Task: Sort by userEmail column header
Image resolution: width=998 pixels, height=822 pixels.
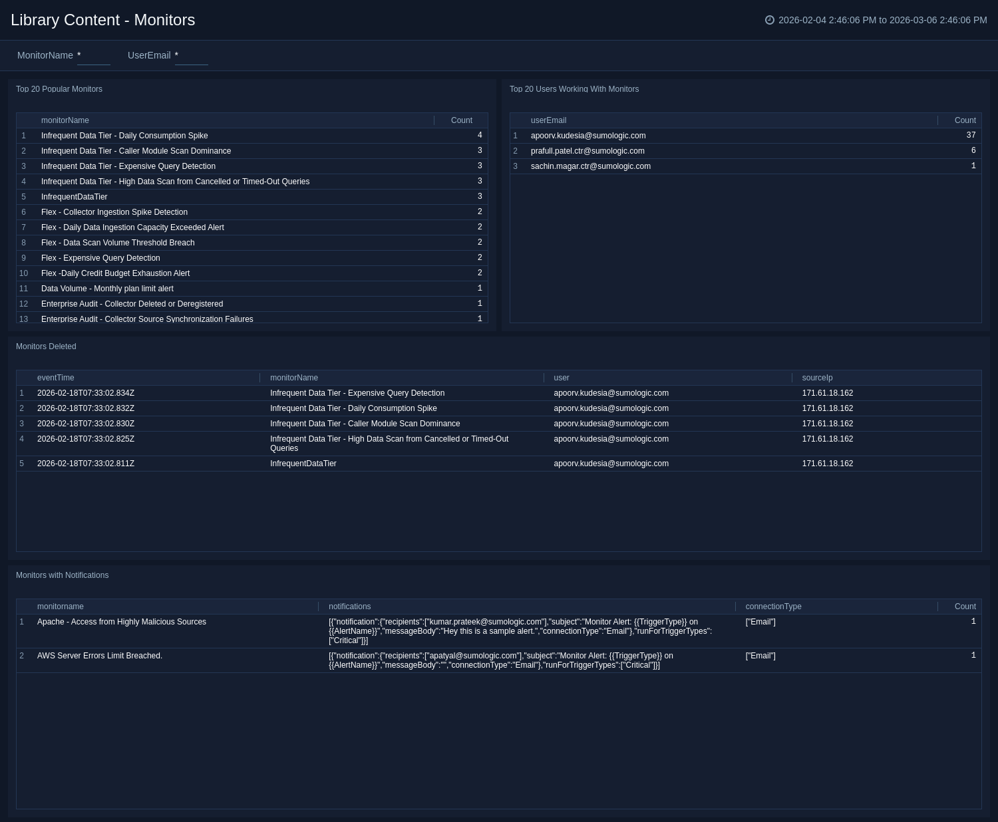Action: point(548,120)
